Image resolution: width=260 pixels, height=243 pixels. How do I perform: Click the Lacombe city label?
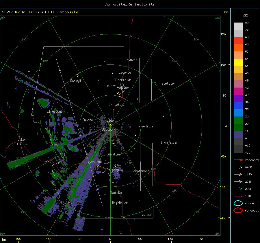point(125,73)
